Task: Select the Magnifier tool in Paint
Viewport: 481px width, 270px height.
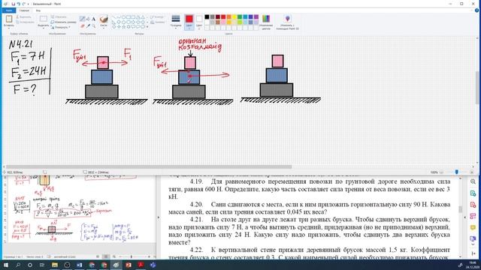Action: tap(93, 26)
